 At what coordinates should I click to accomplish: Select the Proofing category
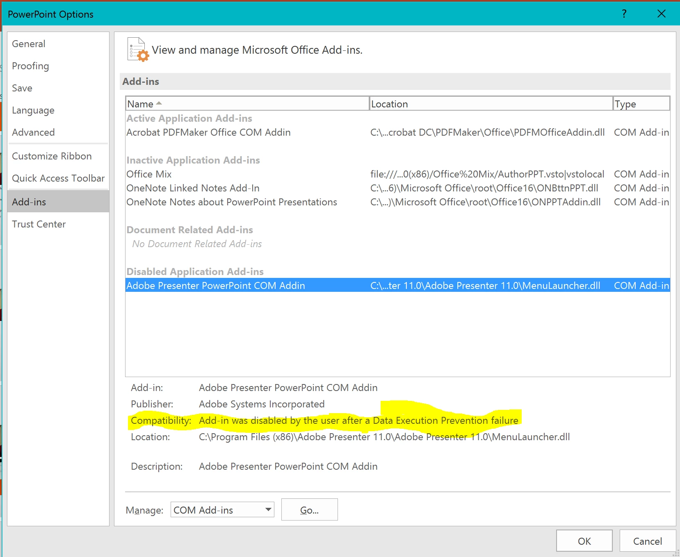click(x=58, y=66)
